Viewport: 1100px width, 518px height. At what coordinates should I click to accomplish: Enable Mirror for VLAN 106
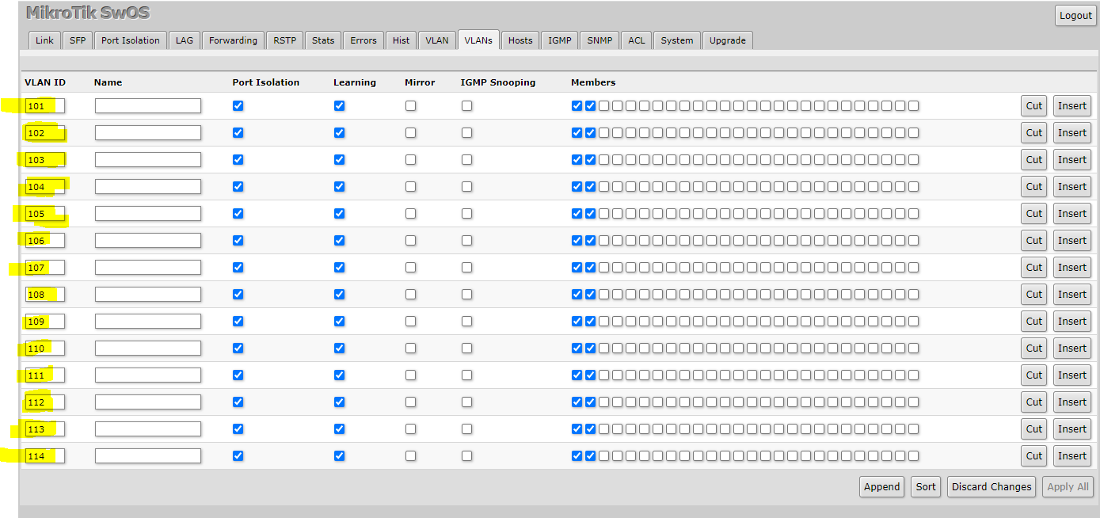click(x=410, y=241)
